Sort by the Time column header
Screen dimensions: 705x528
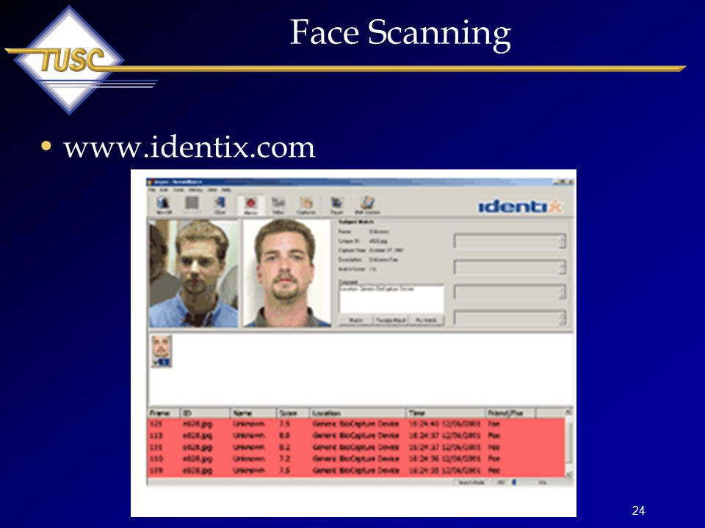(x=446, y=413)
